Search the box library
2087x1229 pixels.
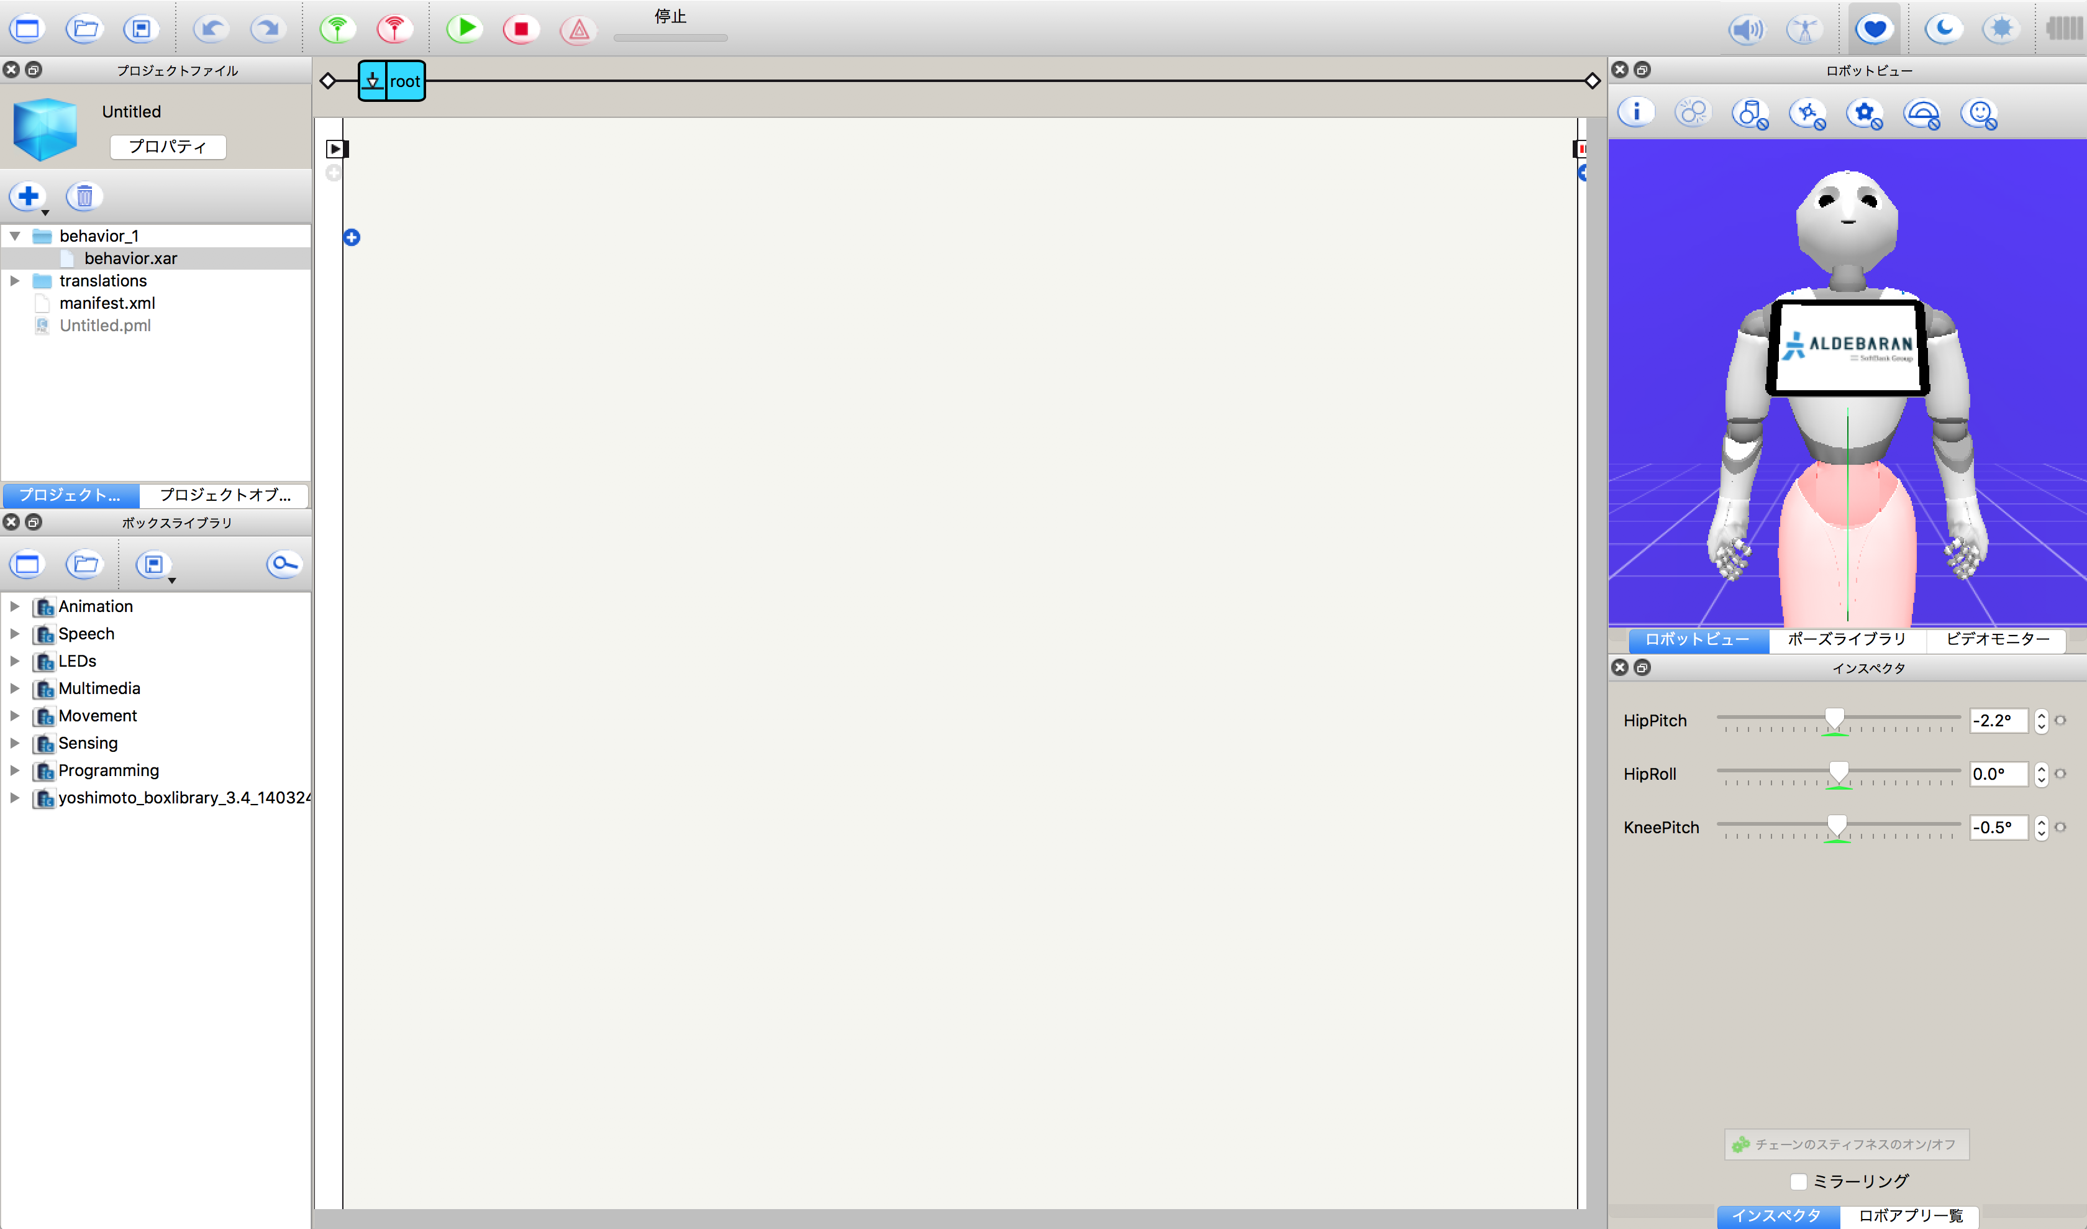[x=284, y=565]
